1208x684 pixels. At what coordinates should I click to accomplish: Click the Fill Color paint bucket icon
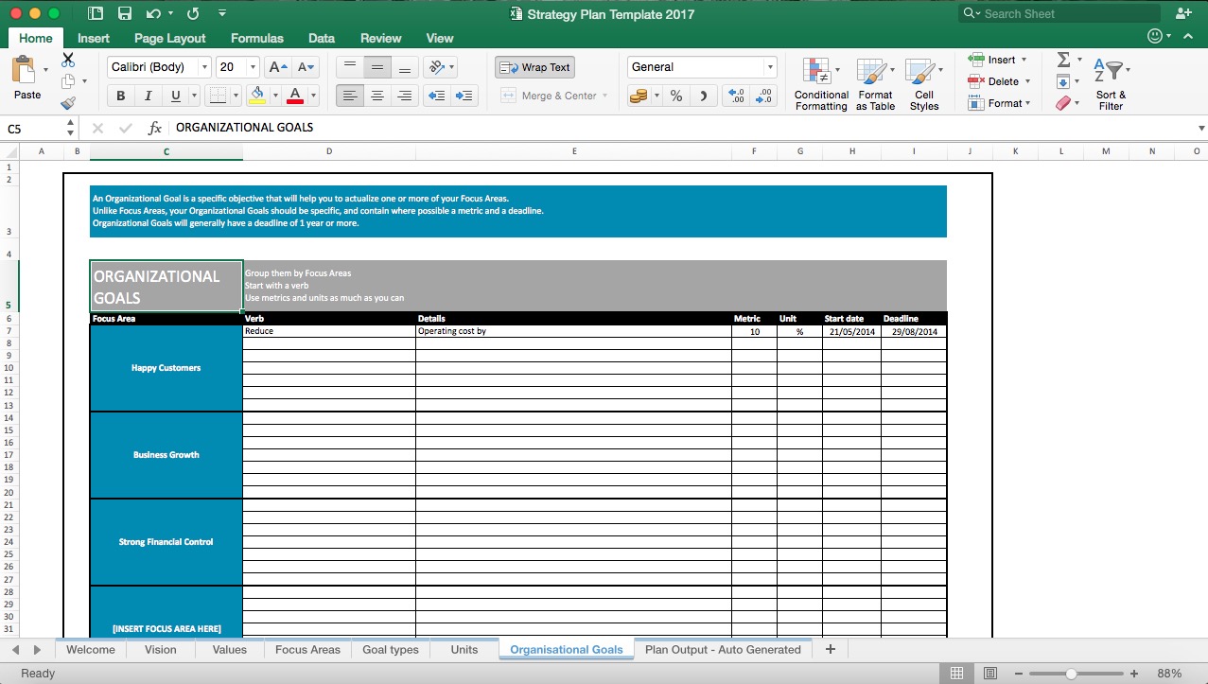(x=257, y=96)
